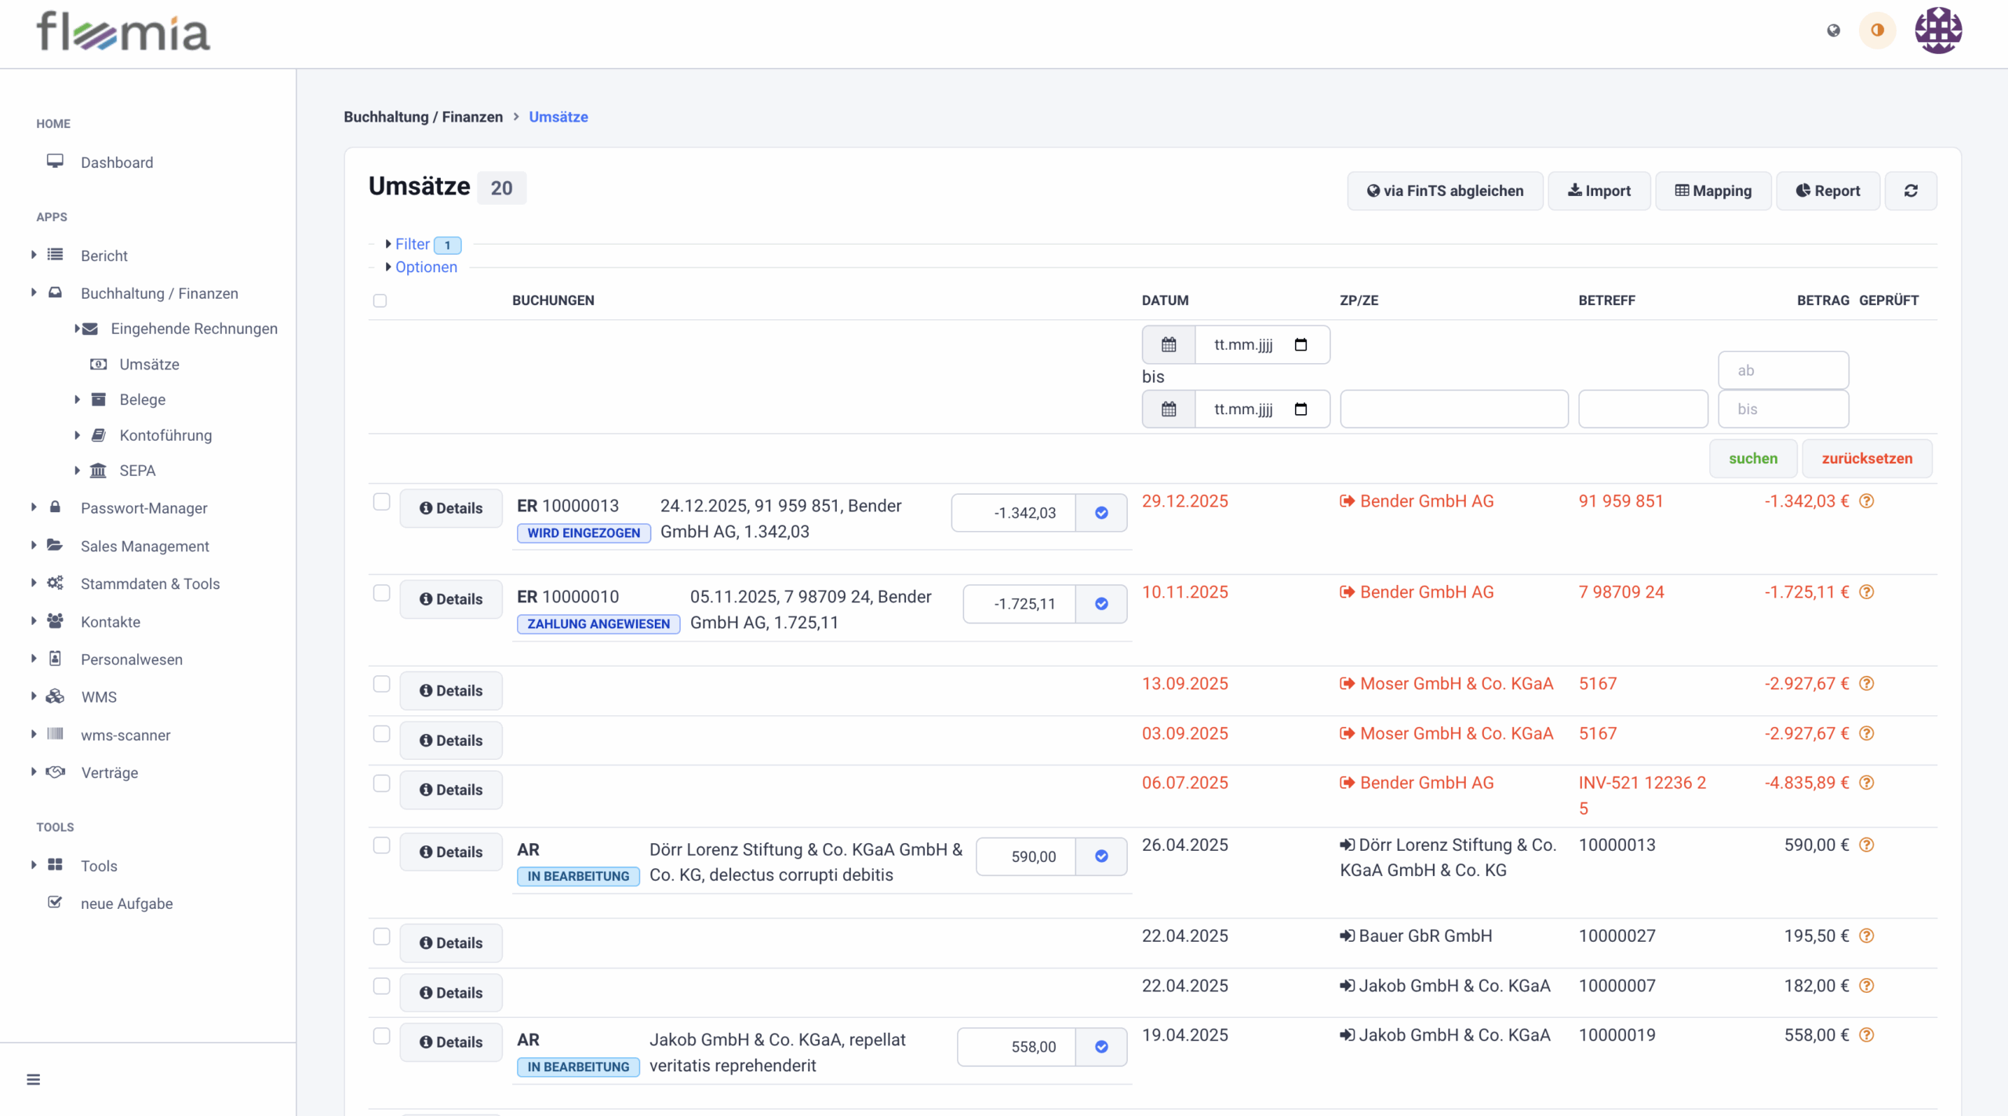Click the question mark icon for 590,00 €
This screenshot has height=1116, width=2008.
point(1867,845)
